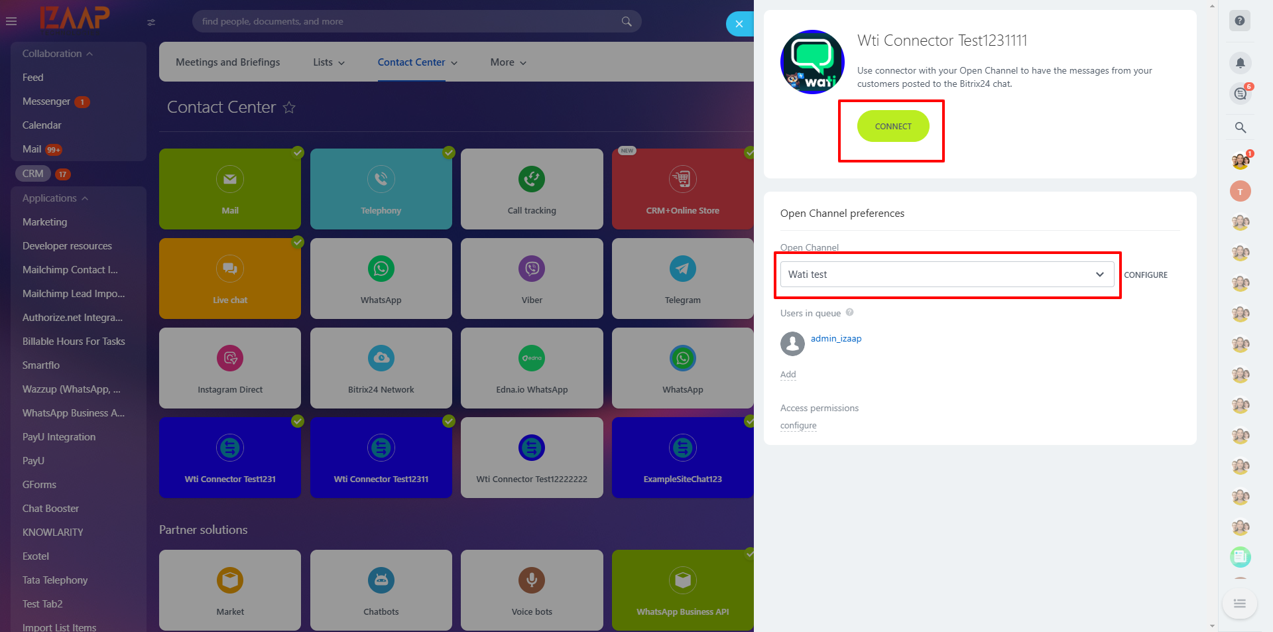The width and height of the screenshot is (1273, 632).
Task: Open the Mail contact center tile
Action: tap(230, 189)
